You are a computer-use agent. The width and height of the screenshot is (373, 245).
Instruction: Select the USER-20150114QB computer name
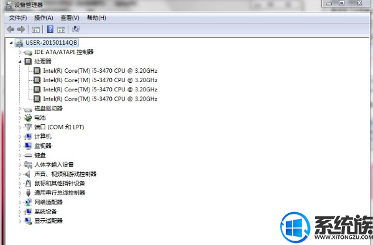pyautogui.click(x=51, y=43)
